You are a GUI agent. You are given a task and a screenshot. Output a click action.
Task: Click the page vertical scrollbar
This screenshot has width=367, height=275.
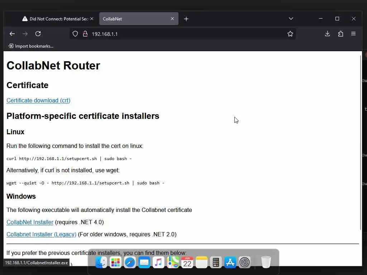coord(361,143)
